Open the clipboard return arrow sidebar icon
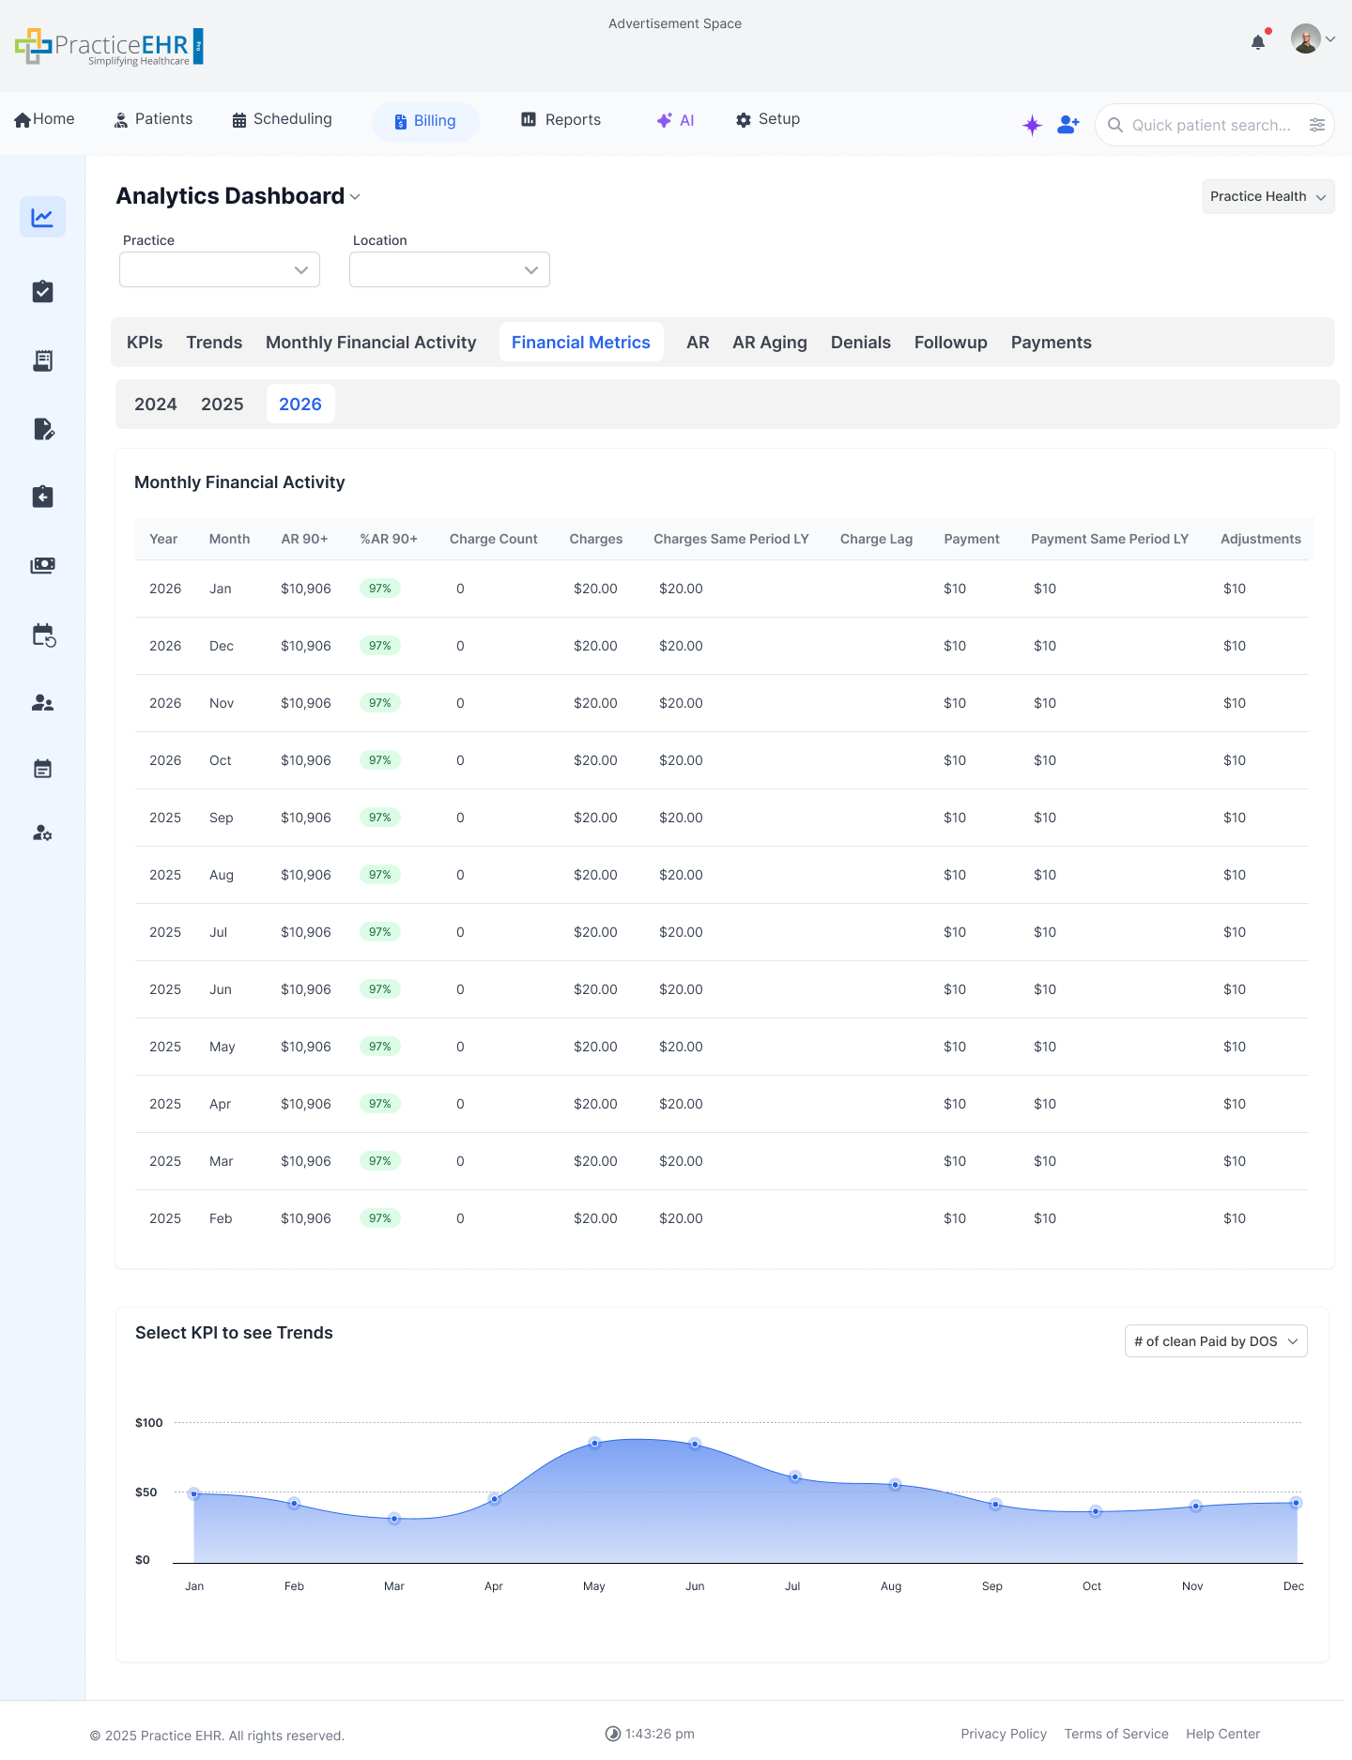 (42, 497)
